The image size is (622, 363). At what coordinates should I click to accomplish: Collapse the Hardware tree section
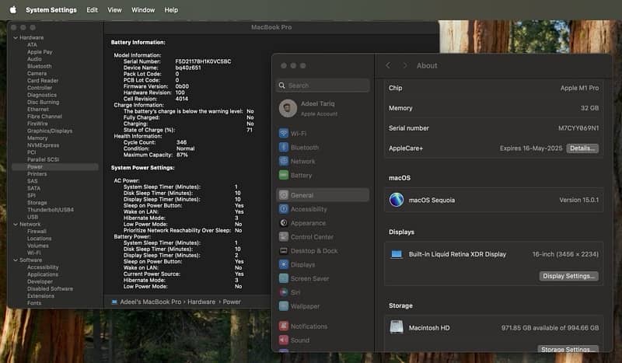click(16, 37)
